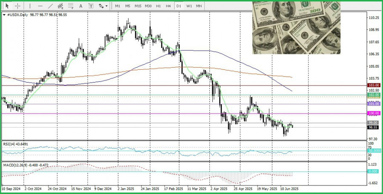Click the 108.95 price scale value

(x=374, y=30)
